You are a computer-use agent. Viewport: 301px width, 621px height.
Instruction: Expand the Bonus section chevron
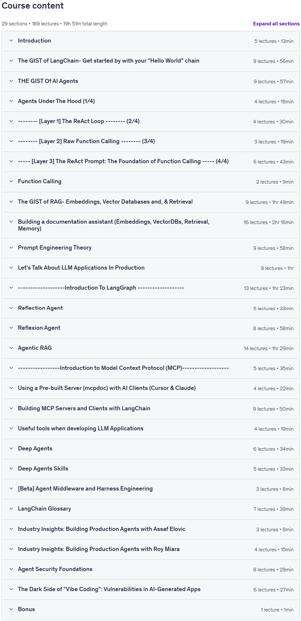click(11, 609)
